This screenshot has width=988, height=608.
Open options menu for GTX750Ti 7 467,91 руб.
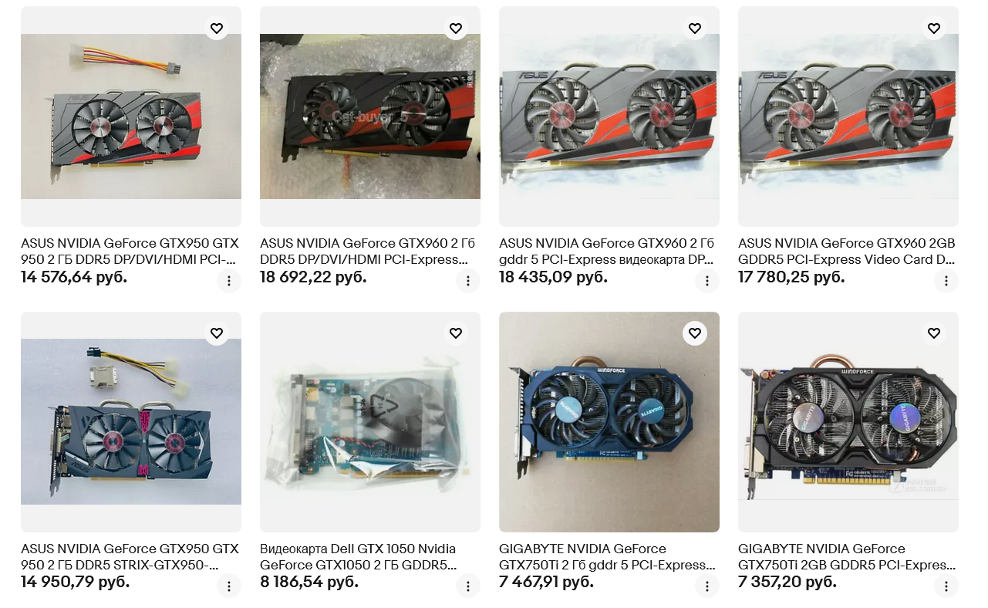click(x=707, y=586)
